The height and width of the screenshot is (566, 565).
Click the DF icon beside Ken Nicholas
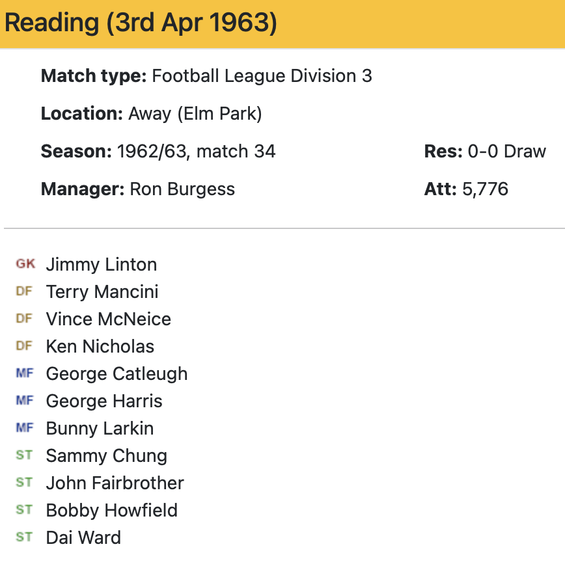click(x=24, y=346)
